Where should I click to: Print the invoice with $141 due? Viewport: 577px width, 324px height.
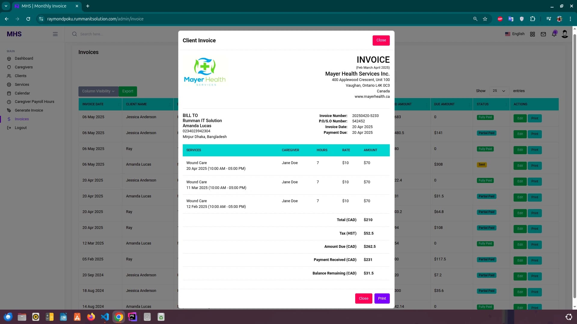(535, 134)
